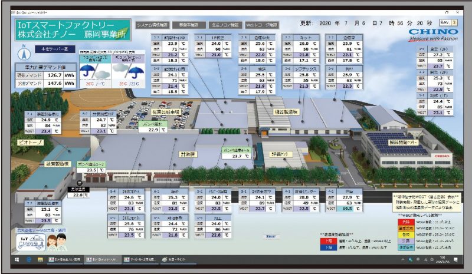Click the 24.9 ℃ value in panel 7-1
This screenshot has height=274, width=472.
coord(47,120)
